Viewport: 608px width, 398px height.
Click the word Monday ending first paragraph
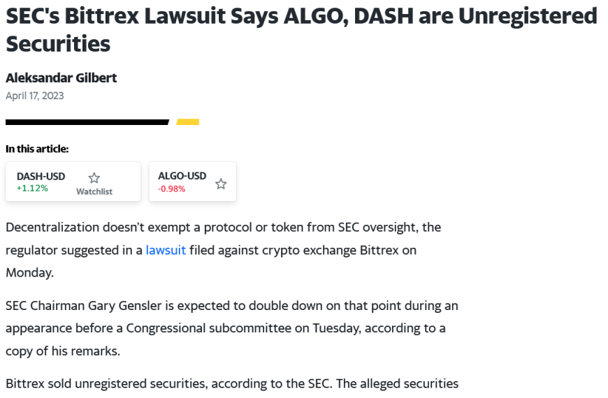(x=29, y=273)
